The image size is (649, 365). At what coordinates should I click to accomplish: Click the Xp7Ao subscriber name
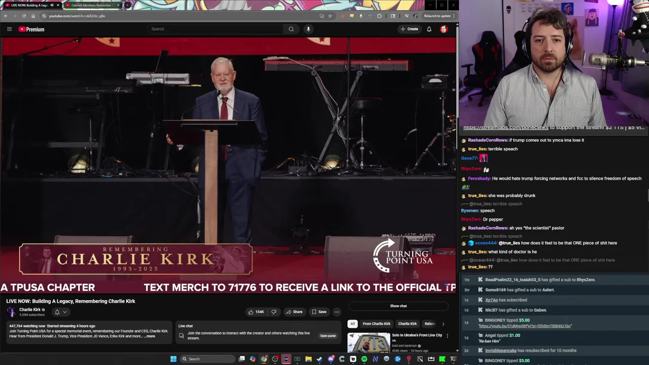click(x=491, y=300)
